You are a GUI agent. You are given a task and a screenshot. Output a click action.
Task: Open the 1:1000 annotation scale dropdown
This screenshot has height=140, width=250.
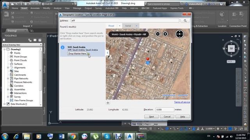pos(210,129)
